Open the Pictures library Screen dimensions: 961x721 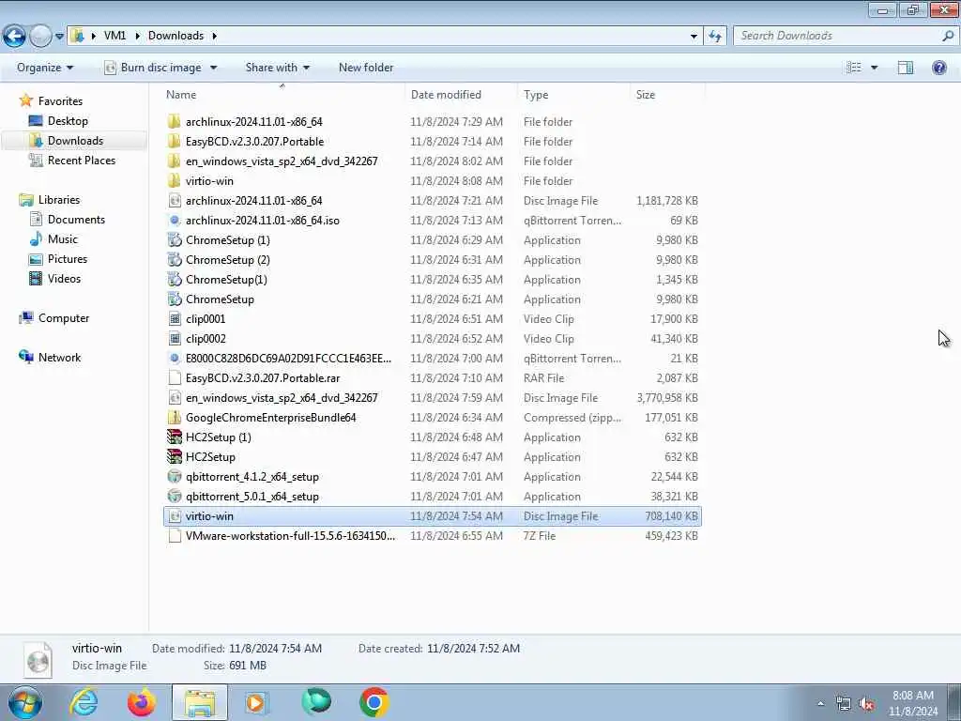[x=68, y=259]
